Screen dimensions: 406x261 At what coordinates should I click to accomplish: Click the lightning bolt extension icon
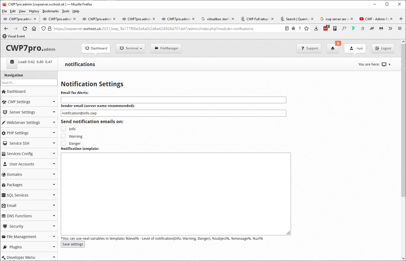pyautogui.click(x=300, y=28)
